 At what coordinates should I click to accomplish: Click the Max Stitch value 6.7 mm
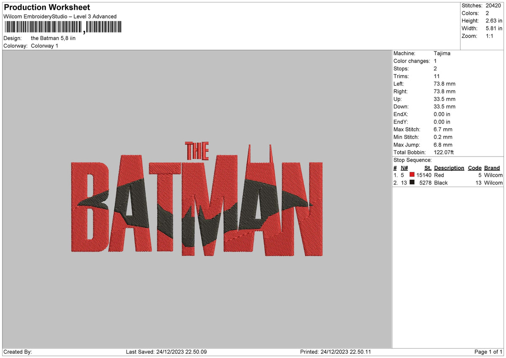(x=443, y=129)
